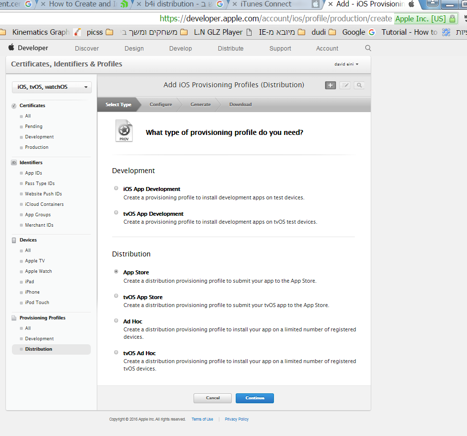Open the iOS, tvOS, watchOS platform dropdown
Image resolution: width=467 pixels, height=436 pixels.
point(52,87)
